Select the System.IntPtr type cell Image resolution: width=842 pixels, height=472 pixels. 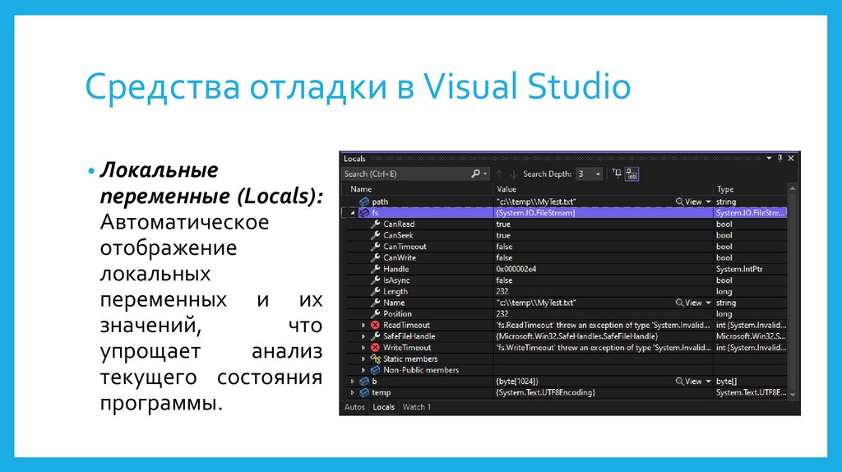(x=750, y=269)
